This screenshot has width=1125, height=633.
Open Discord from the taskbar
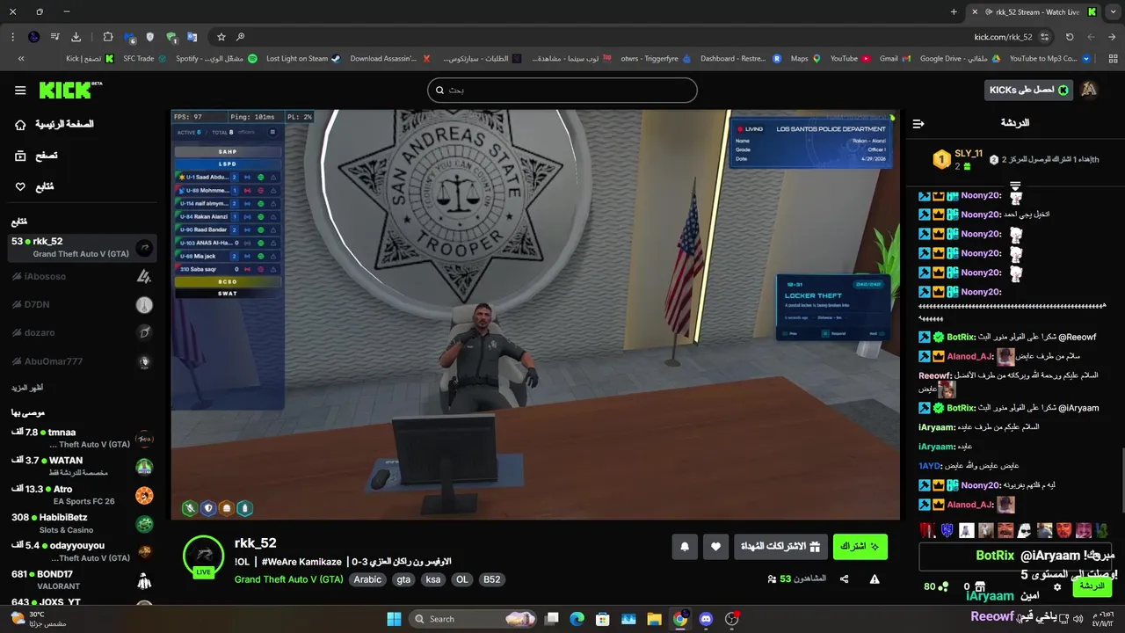coord(705,619)
